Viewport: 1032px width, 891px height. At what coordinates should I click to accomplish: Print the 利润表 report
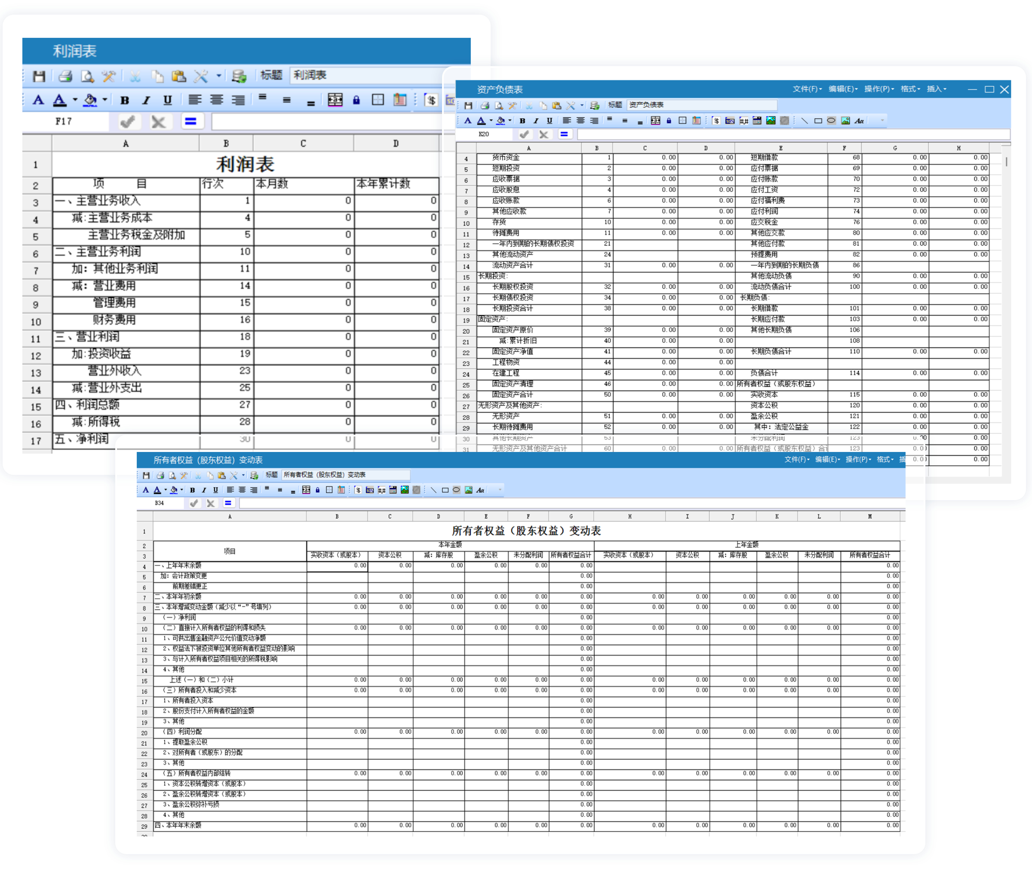pos(65,76)
